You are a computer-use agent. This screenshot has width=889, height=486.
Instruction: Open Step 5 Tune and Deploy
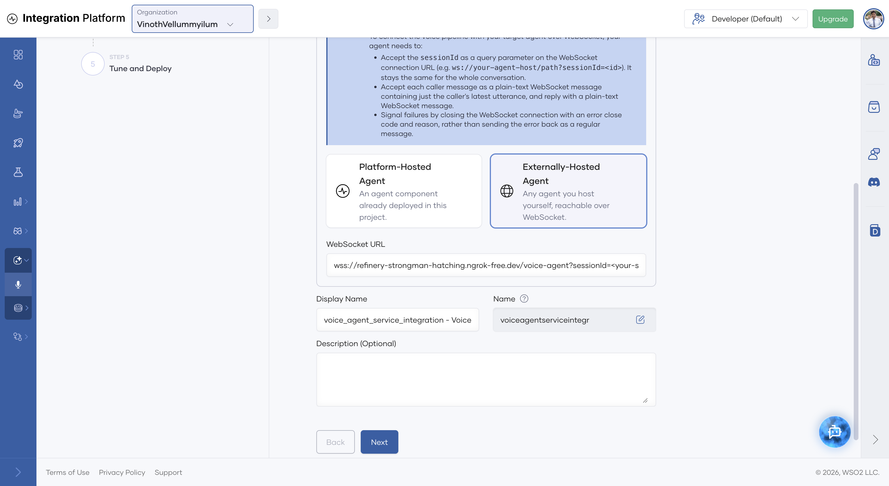126,64
